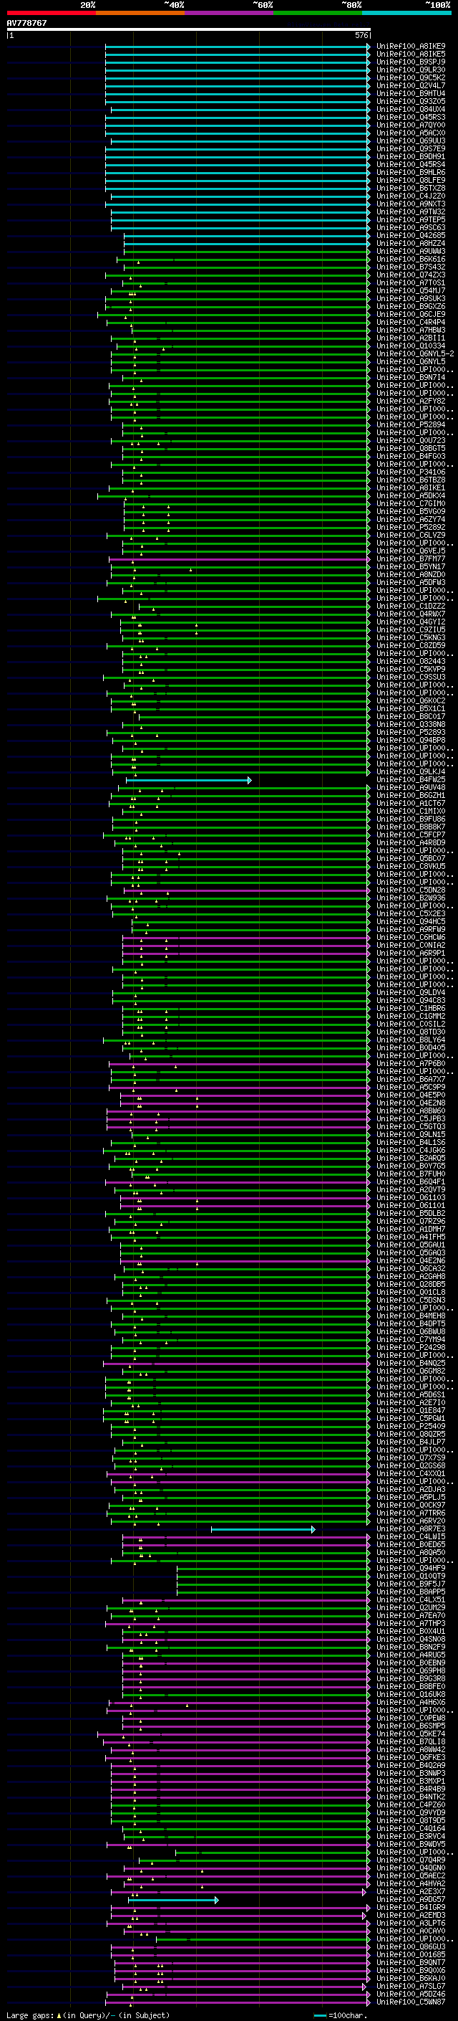Click the UniRef100_B9N714 label
Viewport: 458px width, 2021px height.
coord(411,377)
